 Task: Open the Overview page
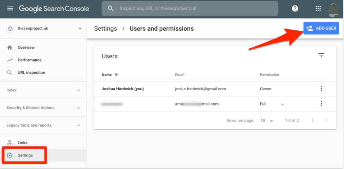(26, 48)
